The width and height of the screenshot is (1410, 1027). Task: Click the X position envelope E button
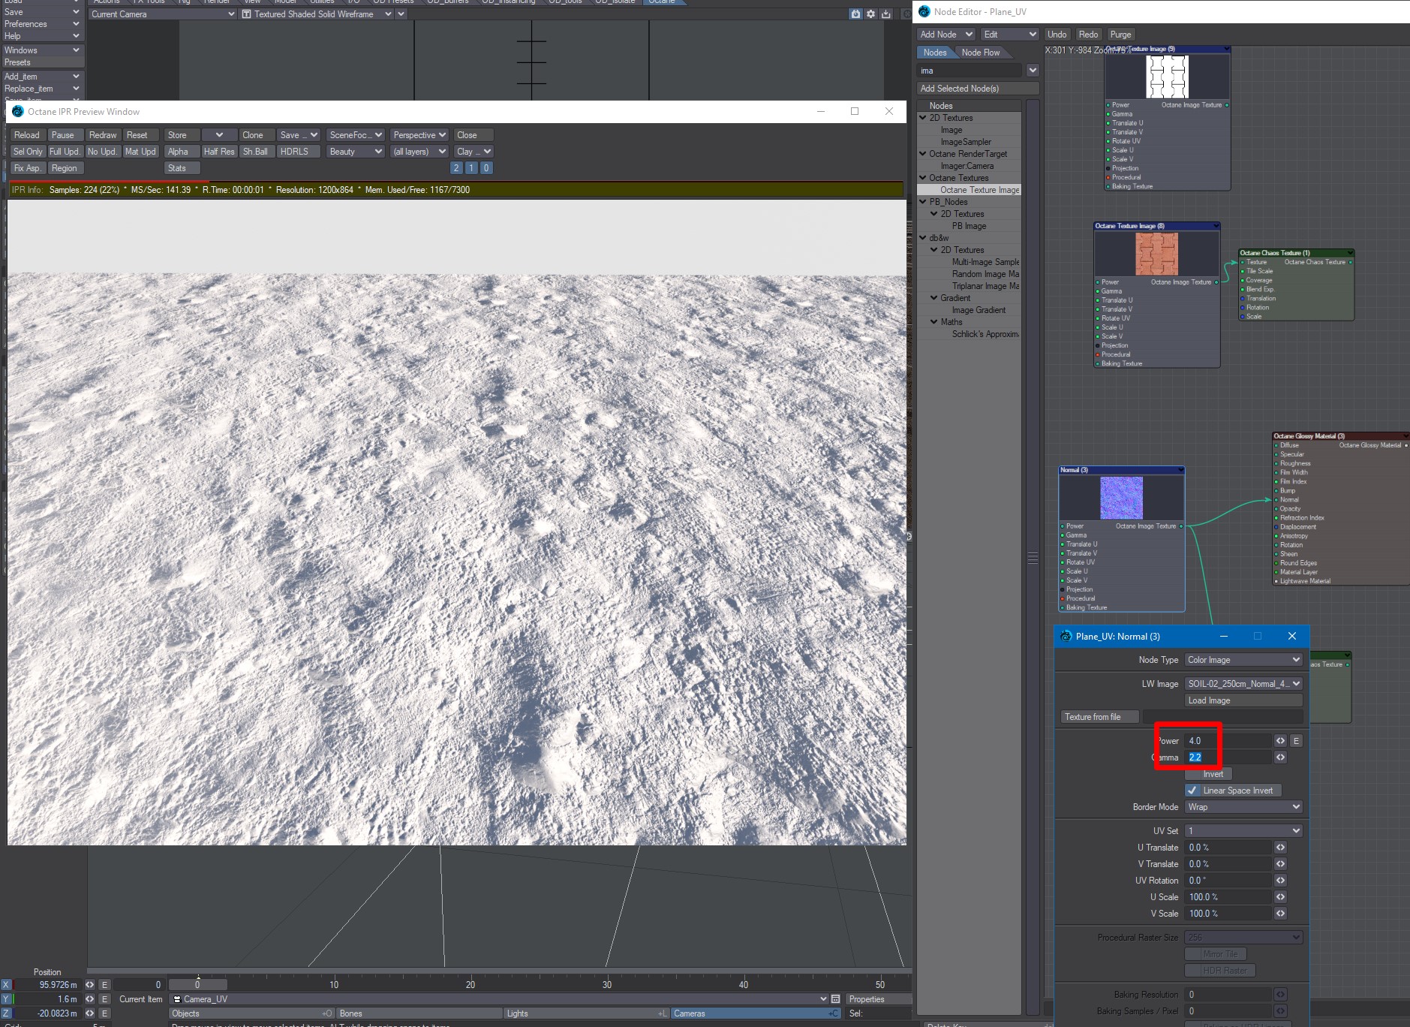pyautogui.click(x=104, y=985)
